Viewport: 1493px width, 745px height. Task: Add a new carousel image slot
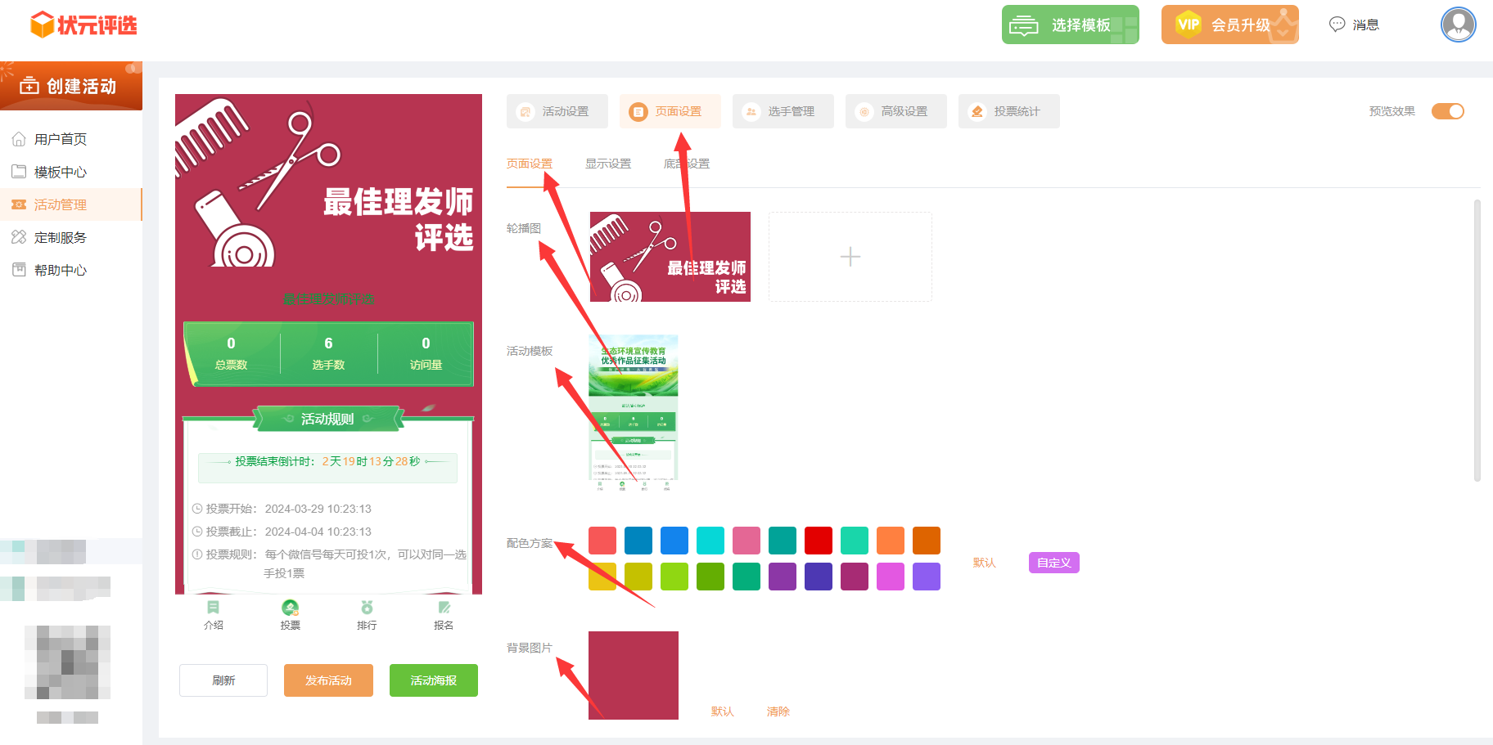pos(850,257)
